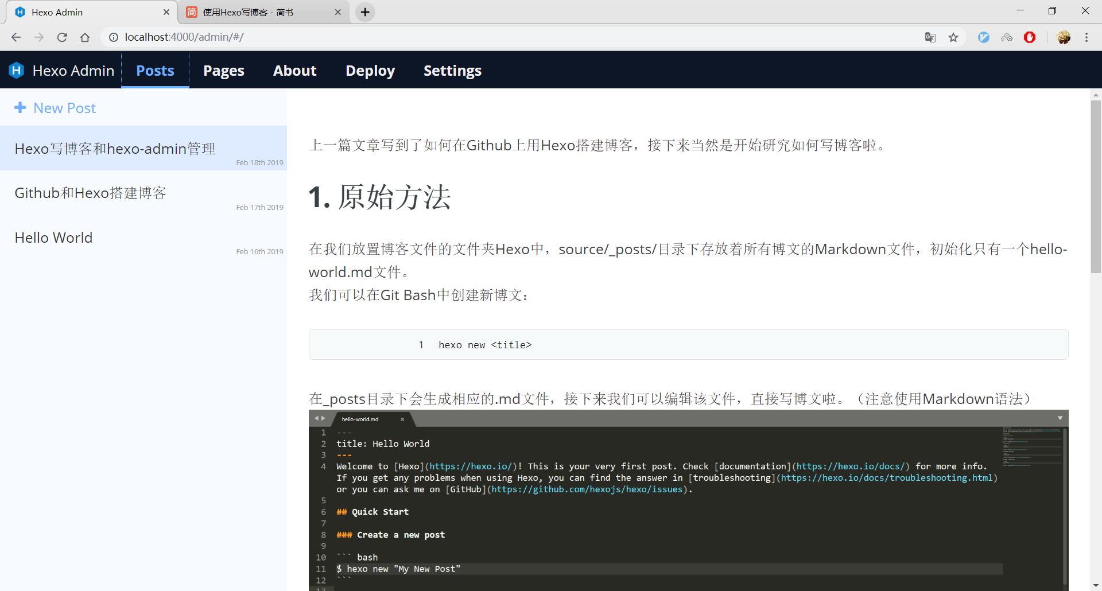
Task: Click the Feb 16th 2019 date label
Action: 259,251
